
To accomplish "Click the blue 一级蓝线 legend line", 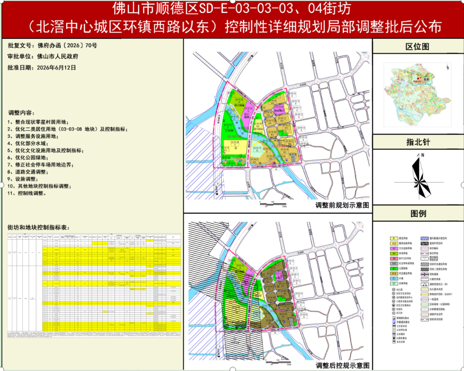I will 425,299.
